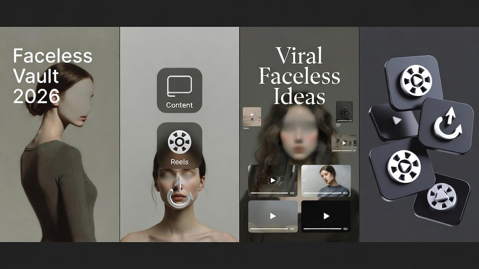
Task: Click the 3D share arrow tile
Action: (447, 126)
